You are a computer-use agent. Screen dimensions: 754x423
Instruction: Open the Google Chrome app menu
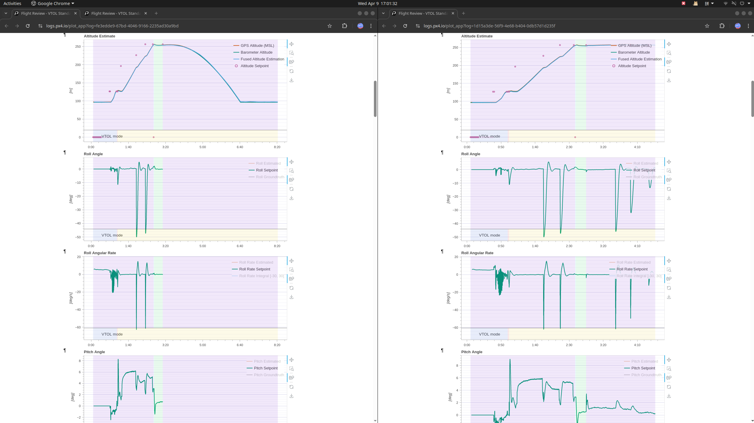pyautogui.click(x=53, y=4)
